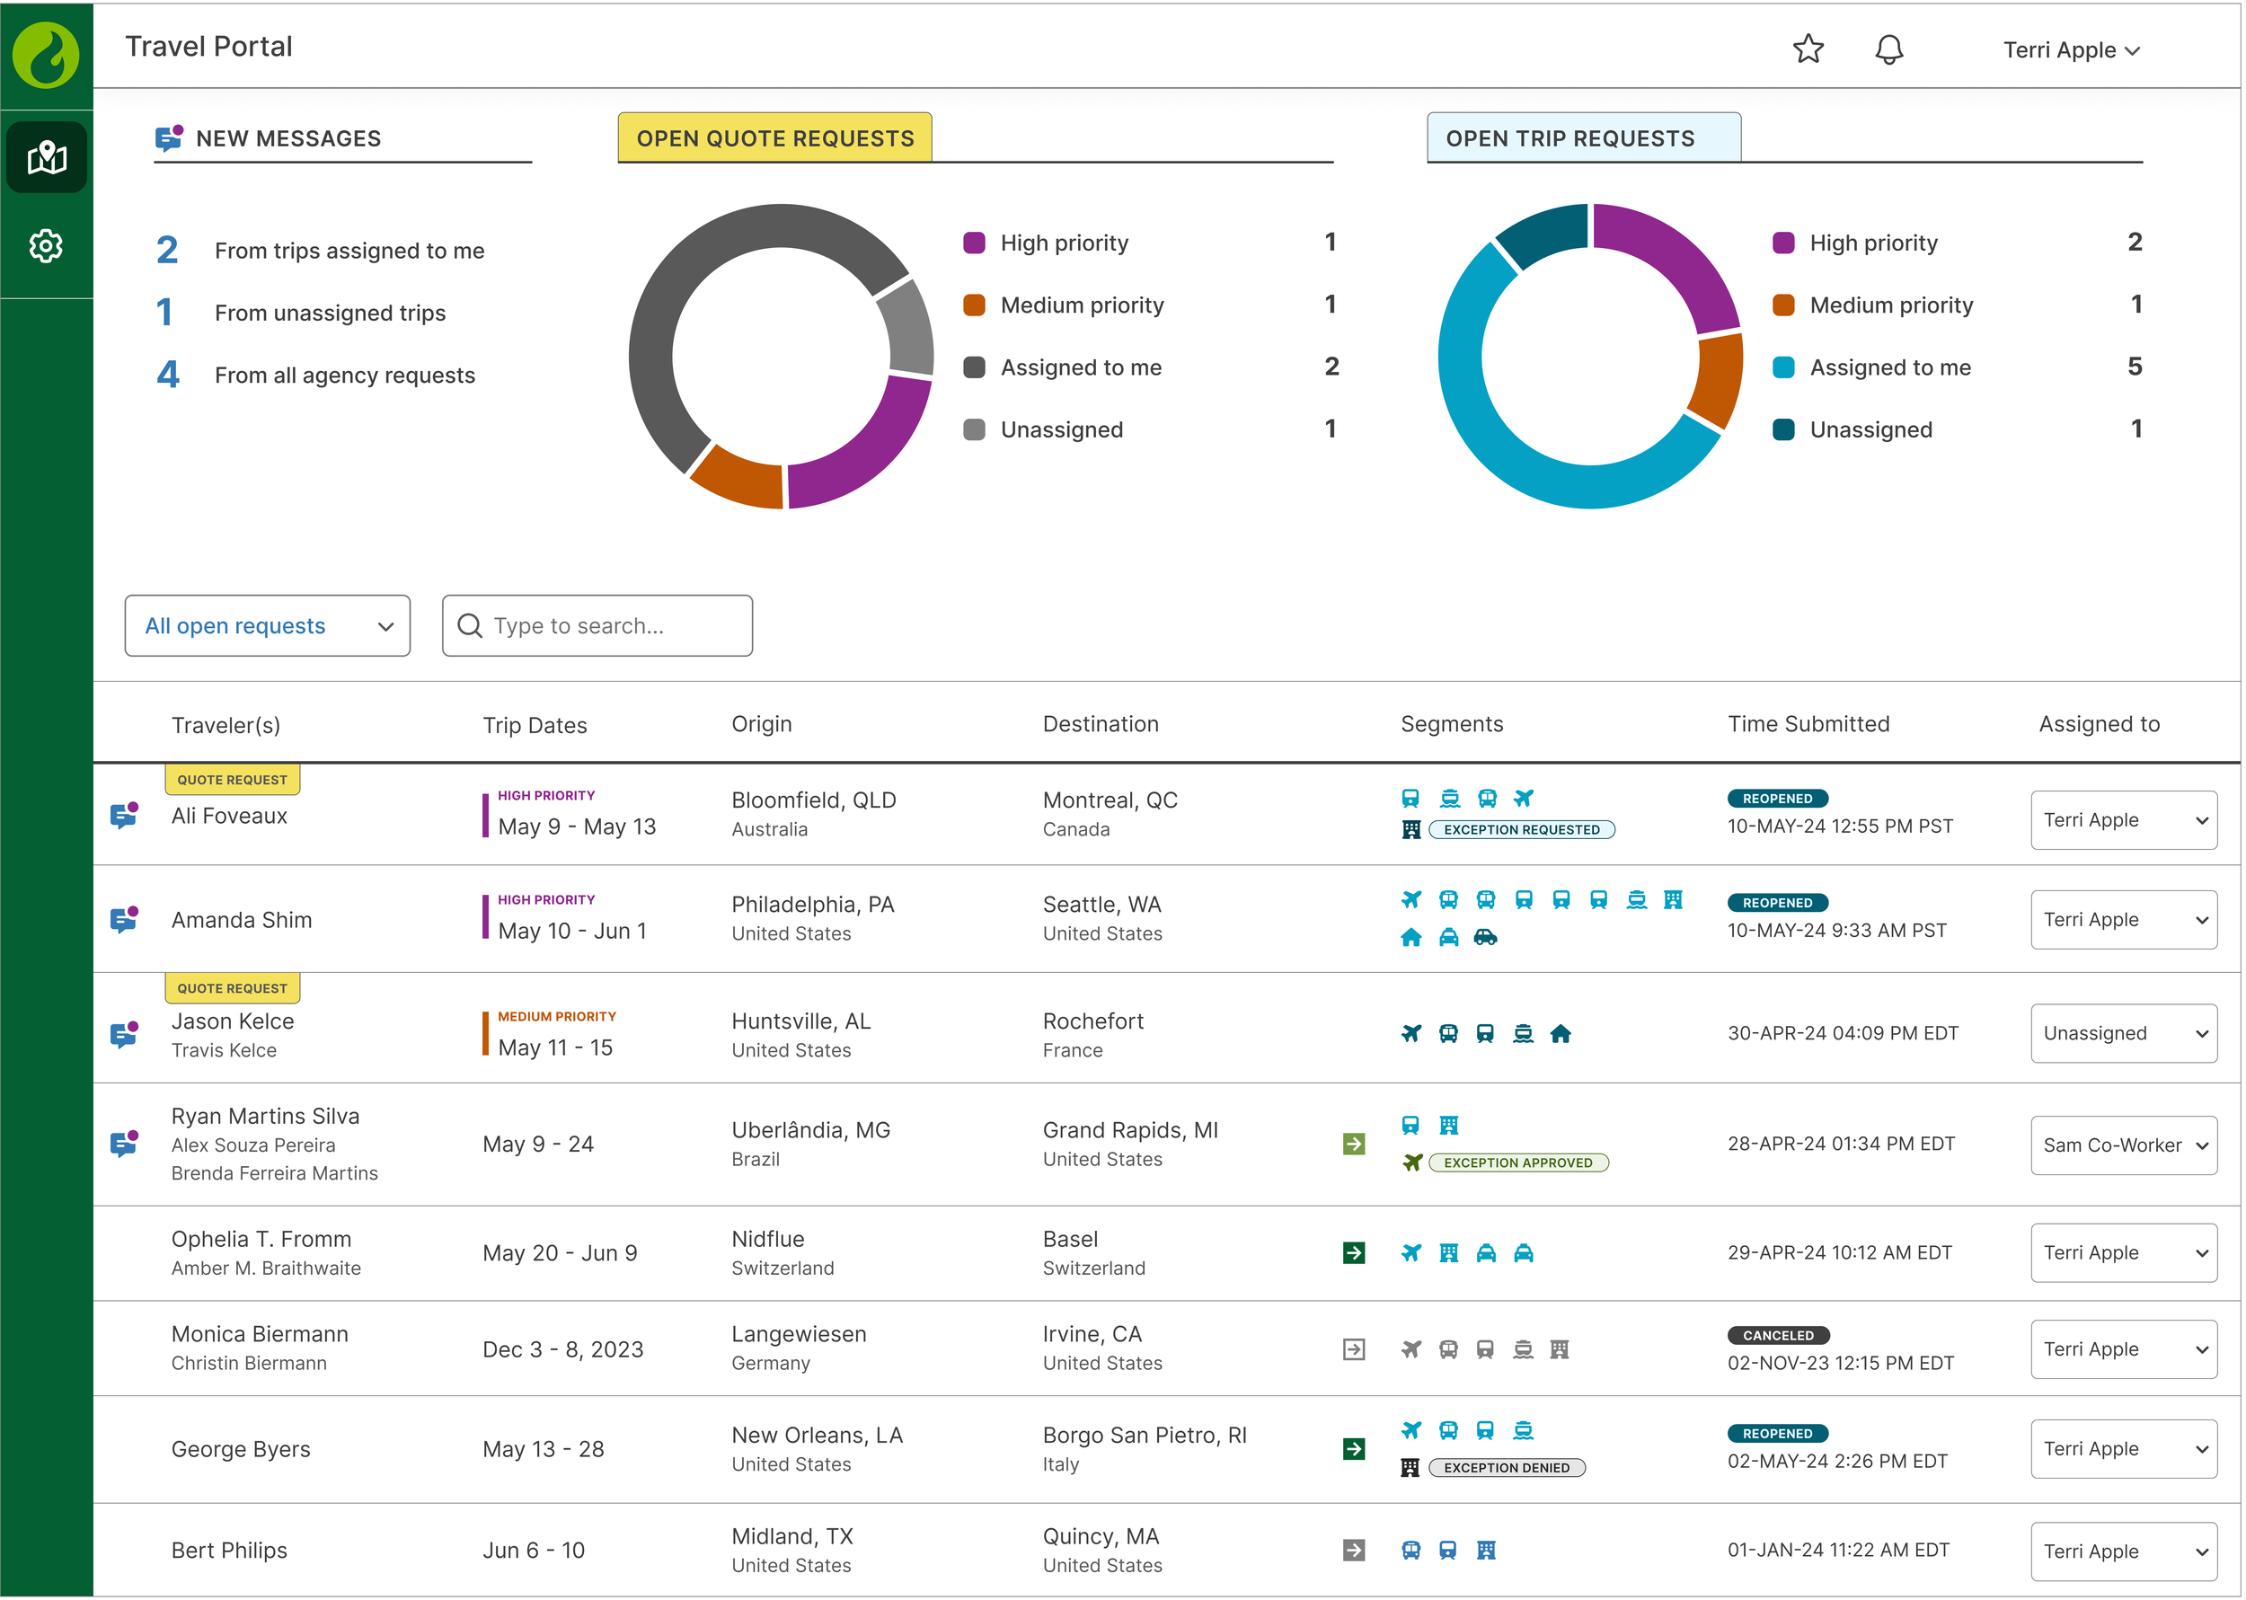Screen dimensions: 2246x1600
Task: Open the map icon in sidebar
Action: (47, 157)
